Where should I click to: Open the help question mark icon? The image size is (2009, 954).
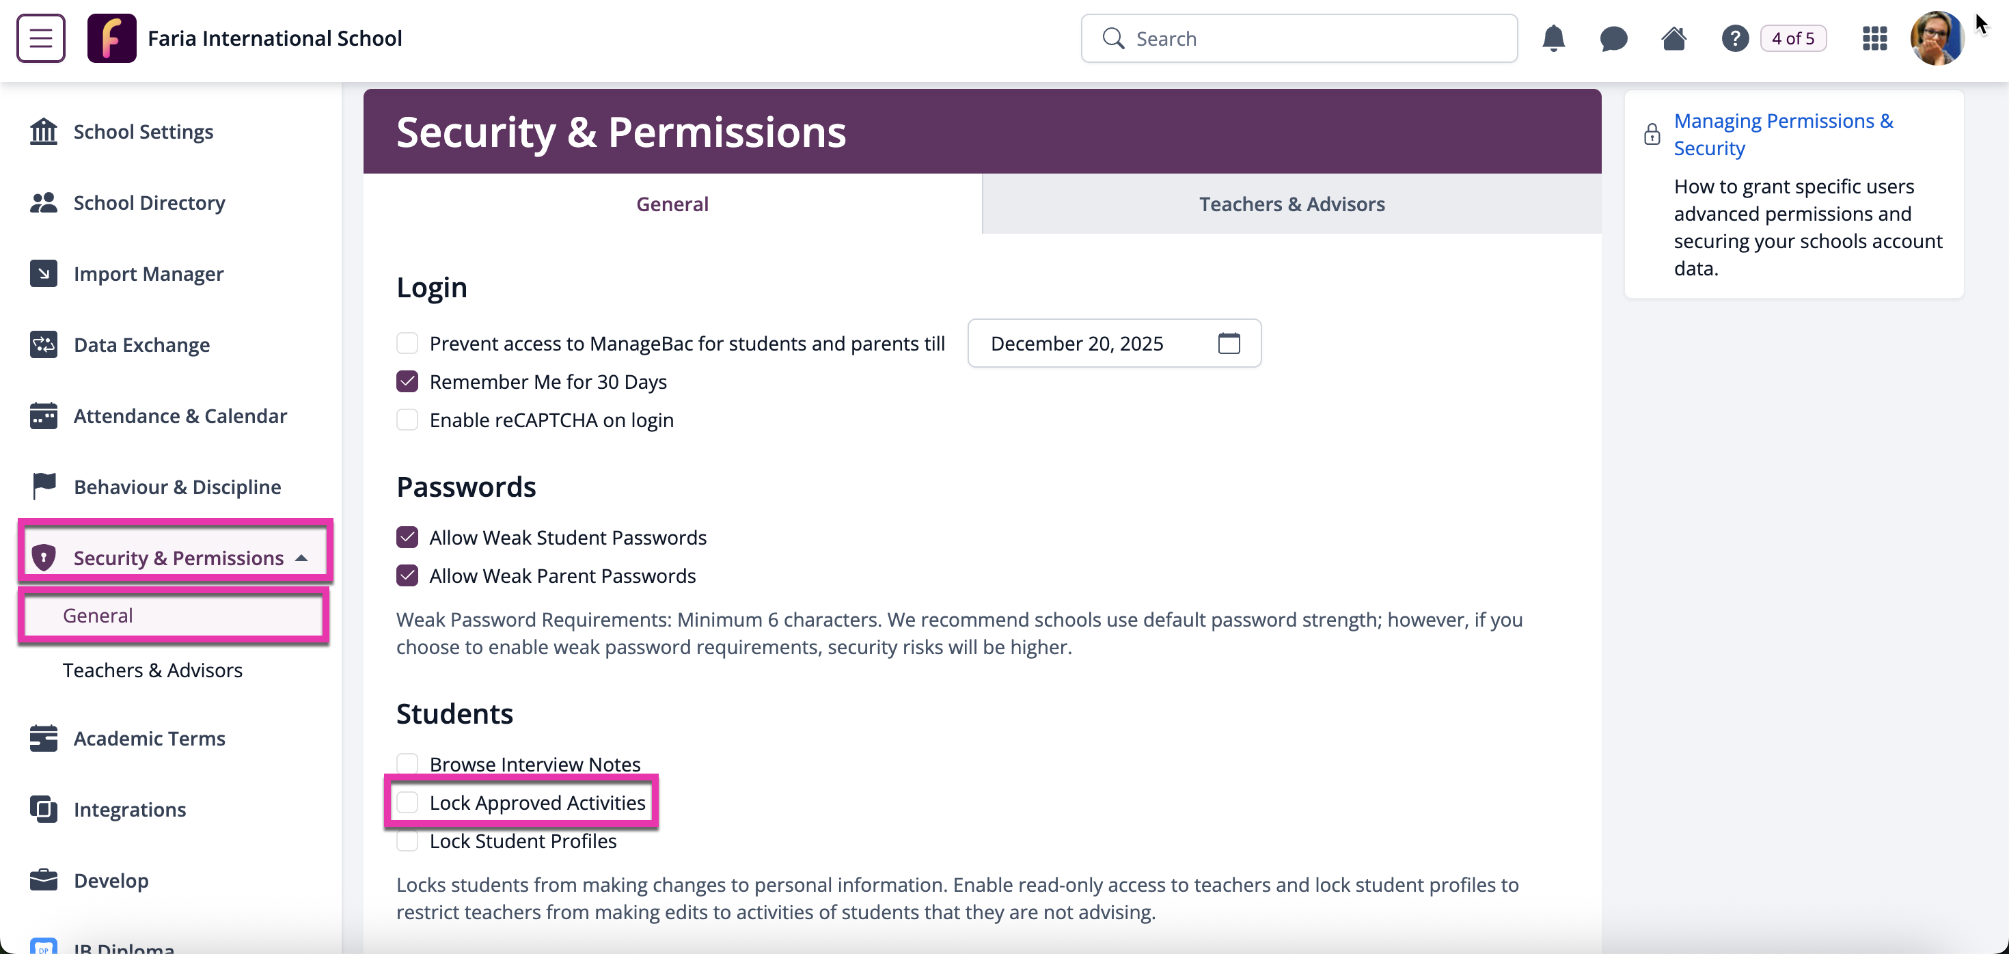pyautogui.click(x=1734, y=38)
